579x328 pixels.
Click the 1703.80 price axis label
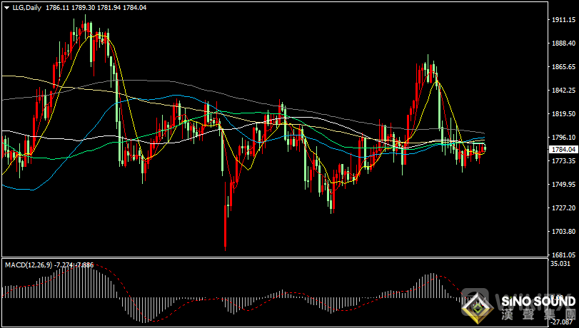563,232
